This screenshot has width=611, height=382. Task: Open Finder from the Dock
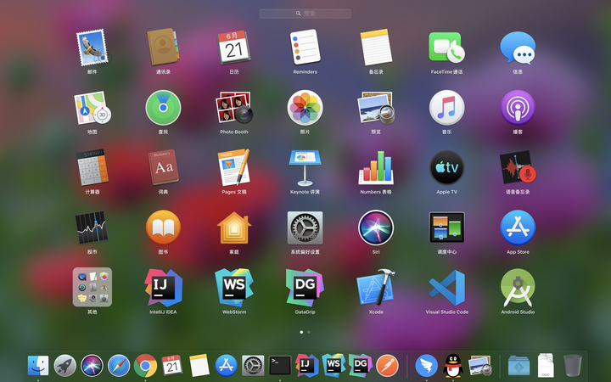(38, 366)
